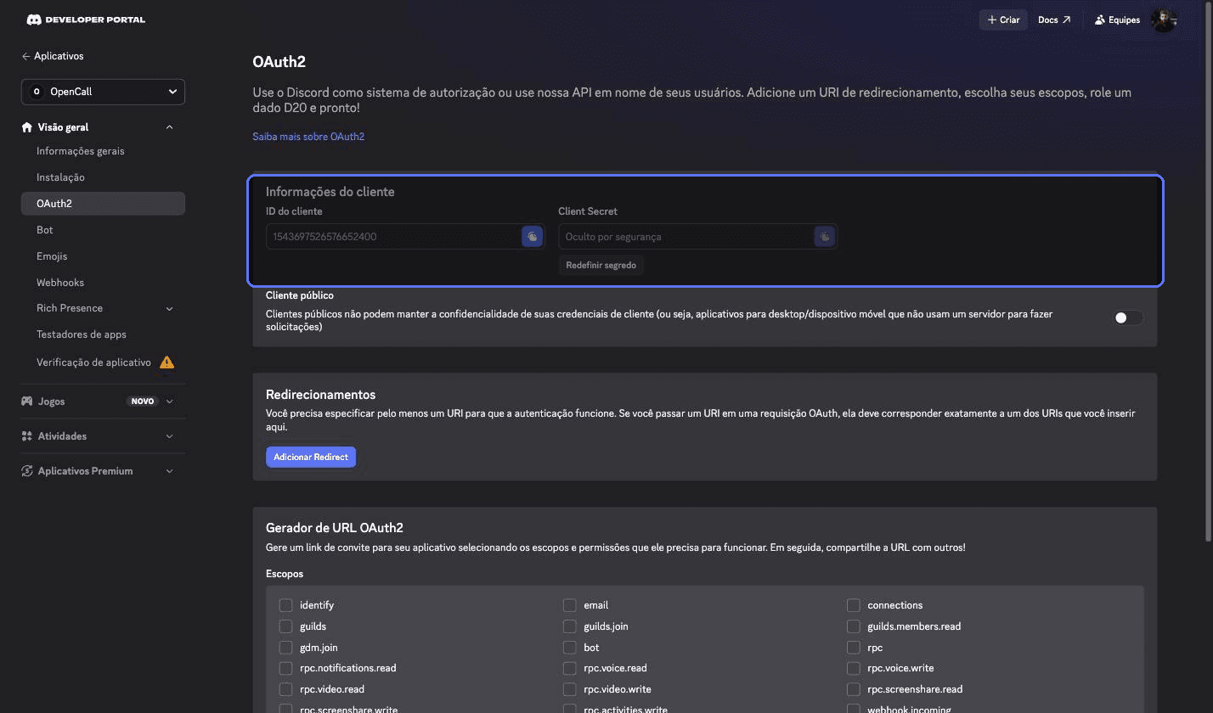The width and height of the screenshot is (1213, 713).
Task: Tick the guilds.members.read scope
Action: [x=853, y=626]
